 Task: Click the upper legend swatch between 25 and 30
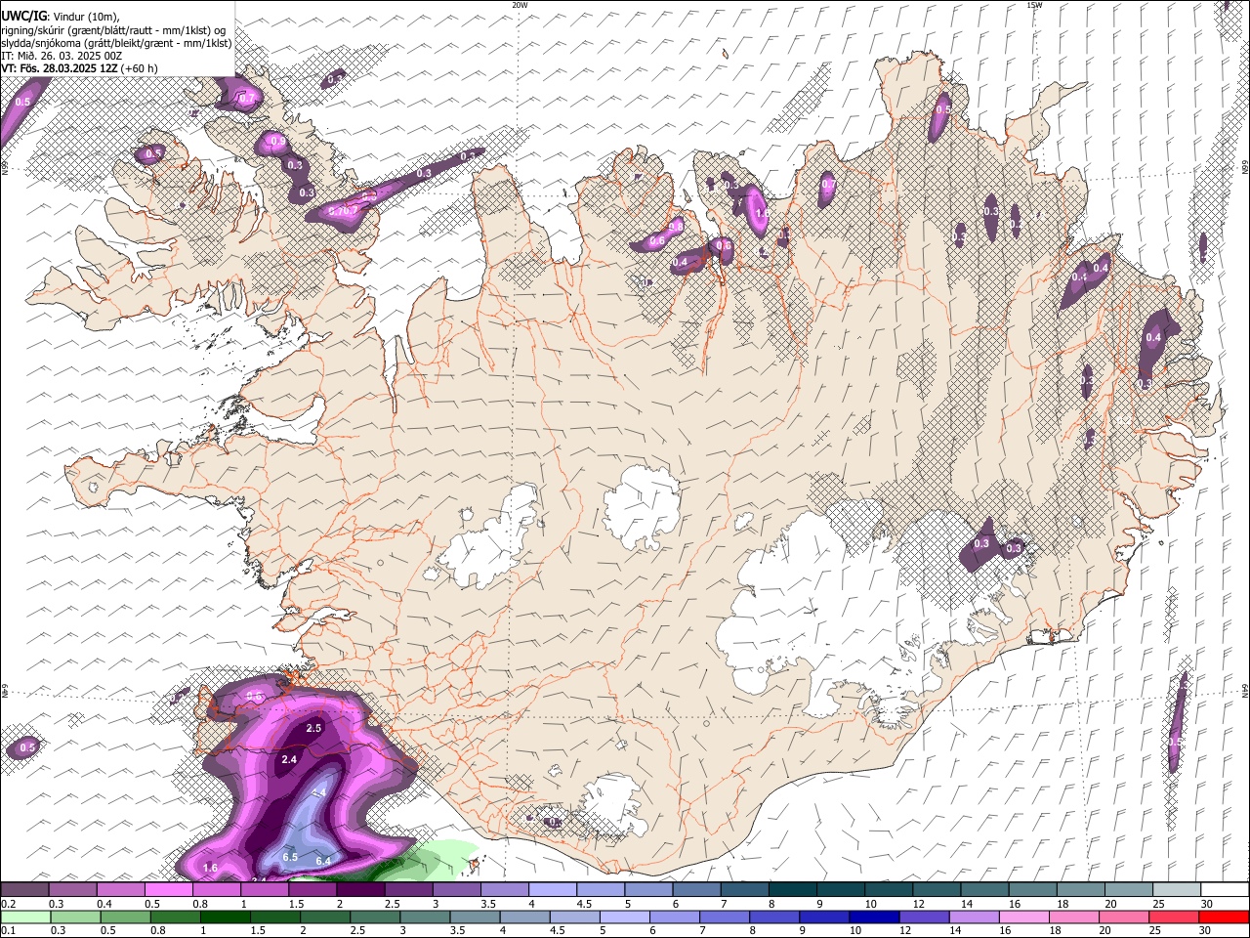click(1176, 890)
